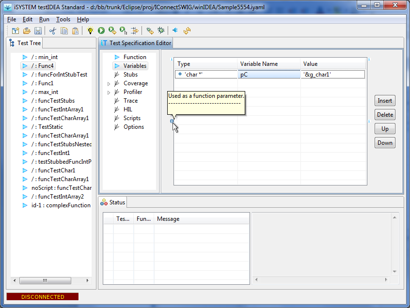Click the Value cell '&g_char1'

332,75
